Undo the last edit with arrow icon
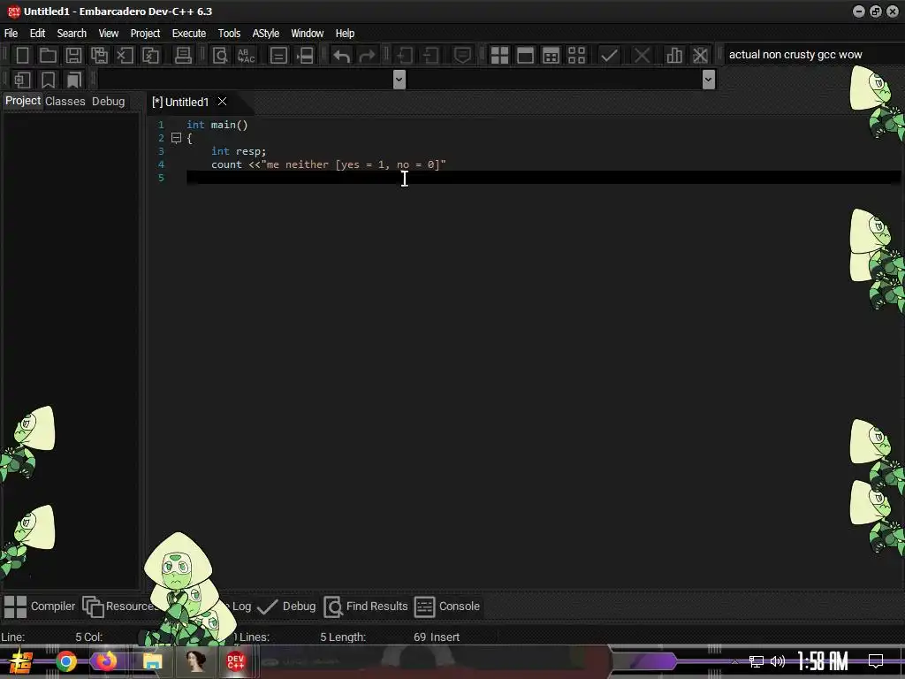Image resolution: width=905 pixels, height=679 pixels. 341,56
